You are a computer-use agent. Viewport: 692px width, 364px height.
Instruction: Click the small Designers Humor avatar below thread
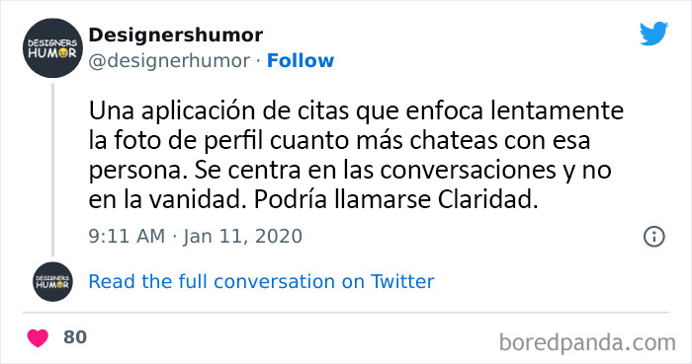point(52,281)
